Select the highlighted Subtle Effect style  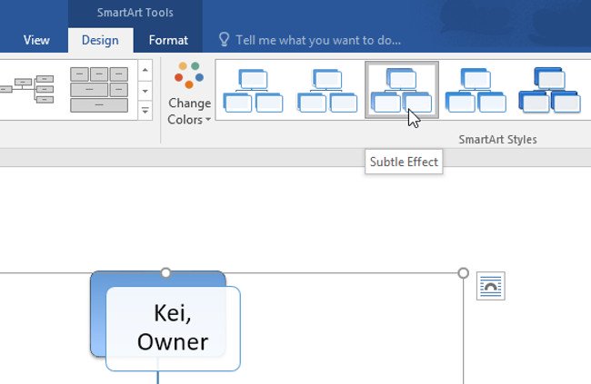[x=401, y=91]
